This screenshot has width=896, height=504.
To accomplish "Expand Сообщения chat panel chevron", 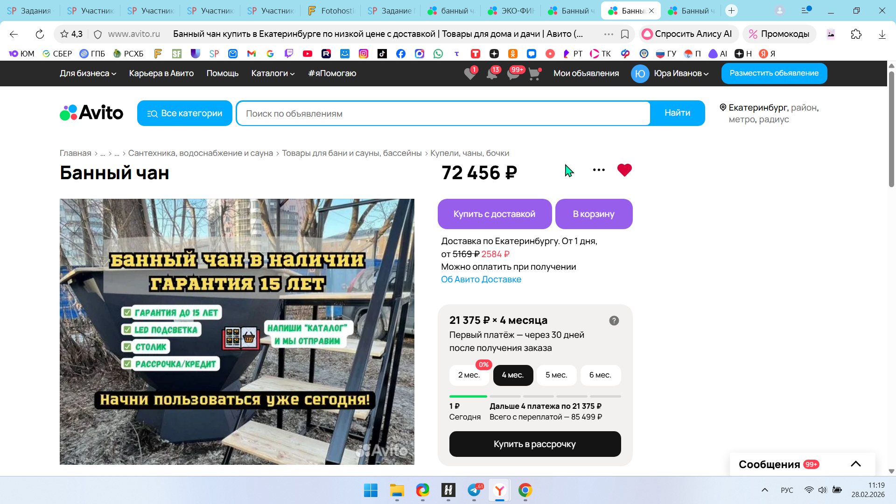I will pyautogui.click(x=855, y=464).
